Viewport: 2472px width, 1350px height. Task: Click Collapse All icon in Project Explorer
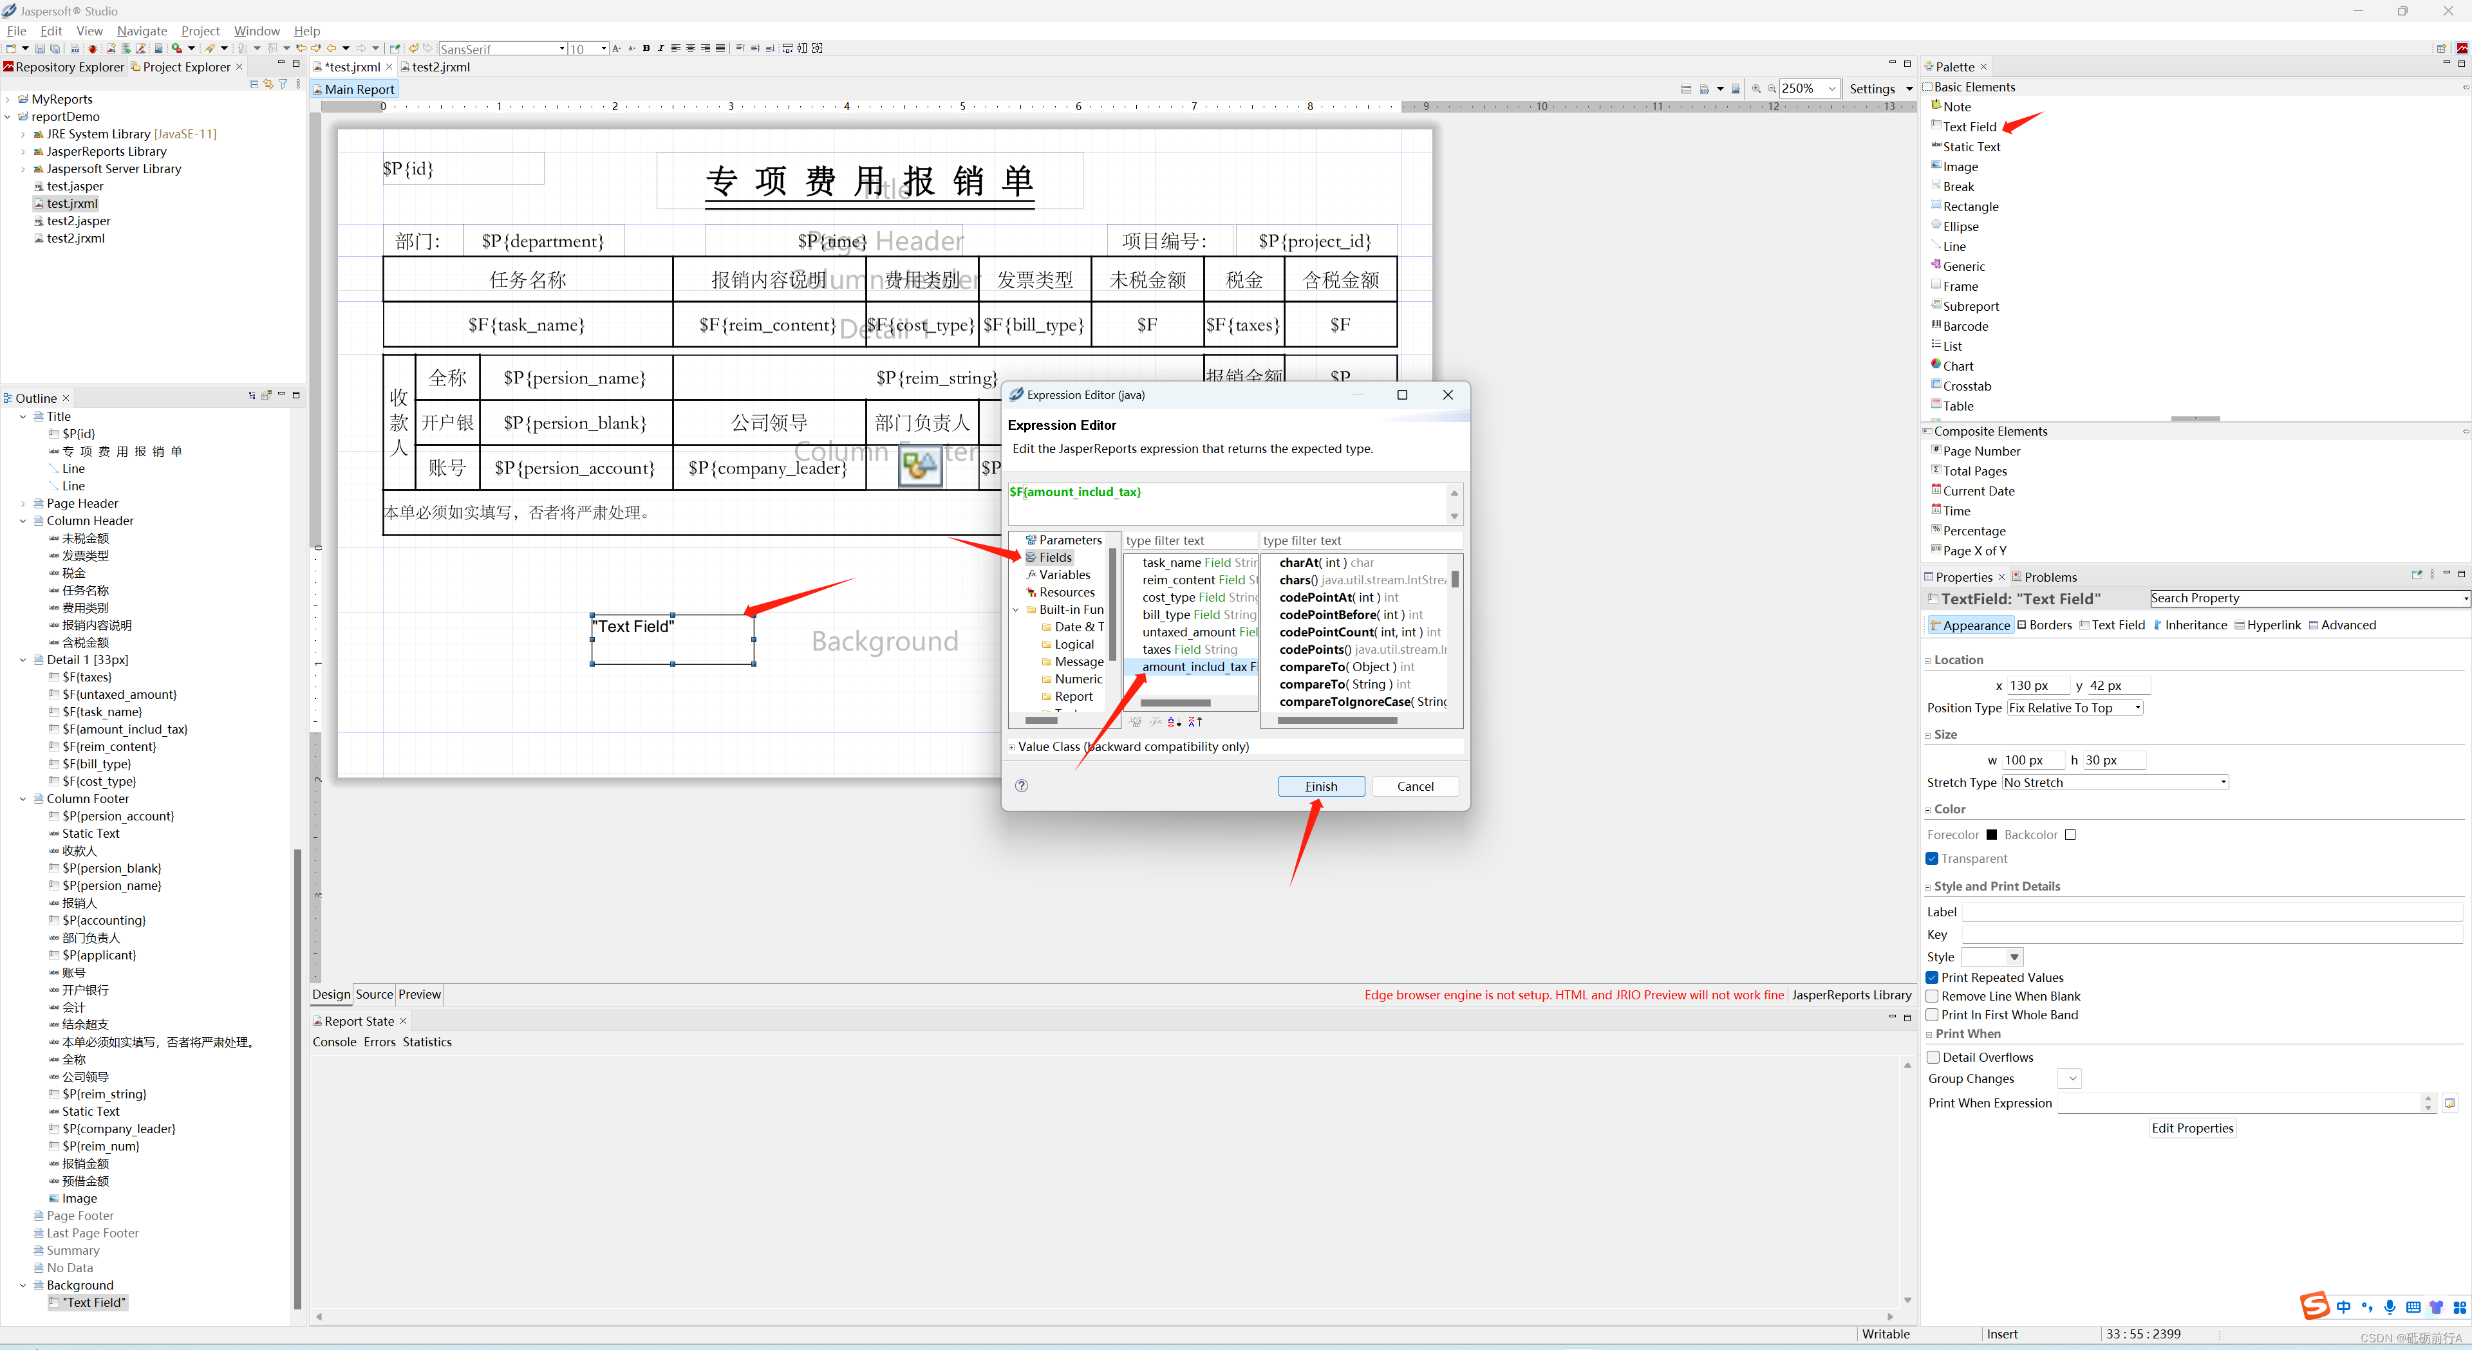254,84
